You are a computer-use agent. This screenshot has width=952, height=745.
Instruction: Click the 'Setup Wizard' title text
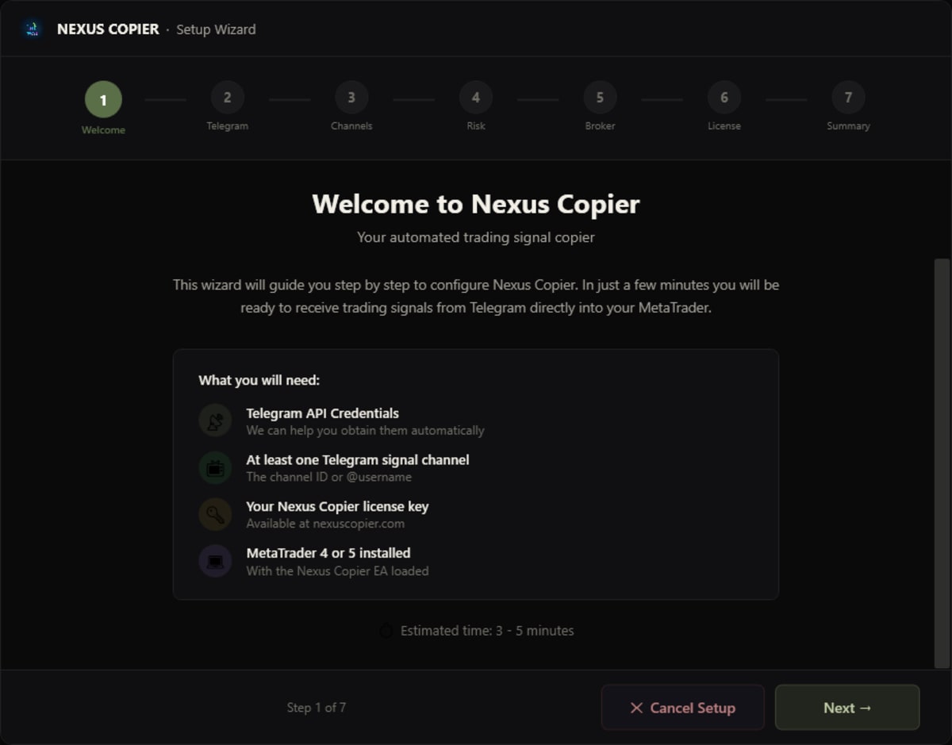216,29
